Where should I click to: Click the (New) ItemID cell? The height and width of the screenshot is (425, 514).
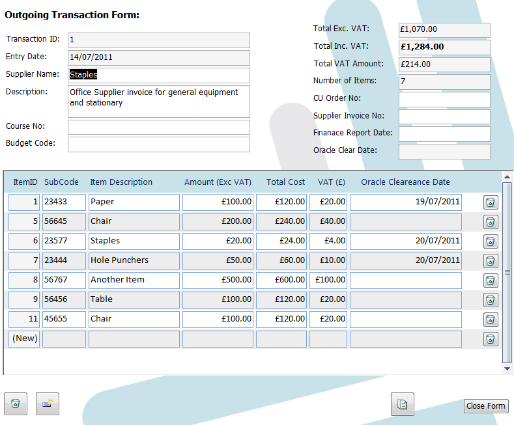coord(24,339)
